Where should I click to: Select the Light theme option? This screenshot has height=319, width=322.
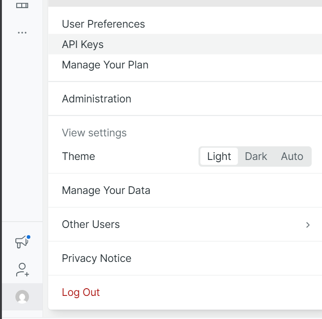tap(219, 156)
